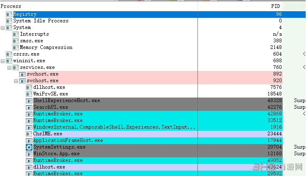Click the WmiPrvSE.exe process icon
306x176 pixels.
(29, 94)
